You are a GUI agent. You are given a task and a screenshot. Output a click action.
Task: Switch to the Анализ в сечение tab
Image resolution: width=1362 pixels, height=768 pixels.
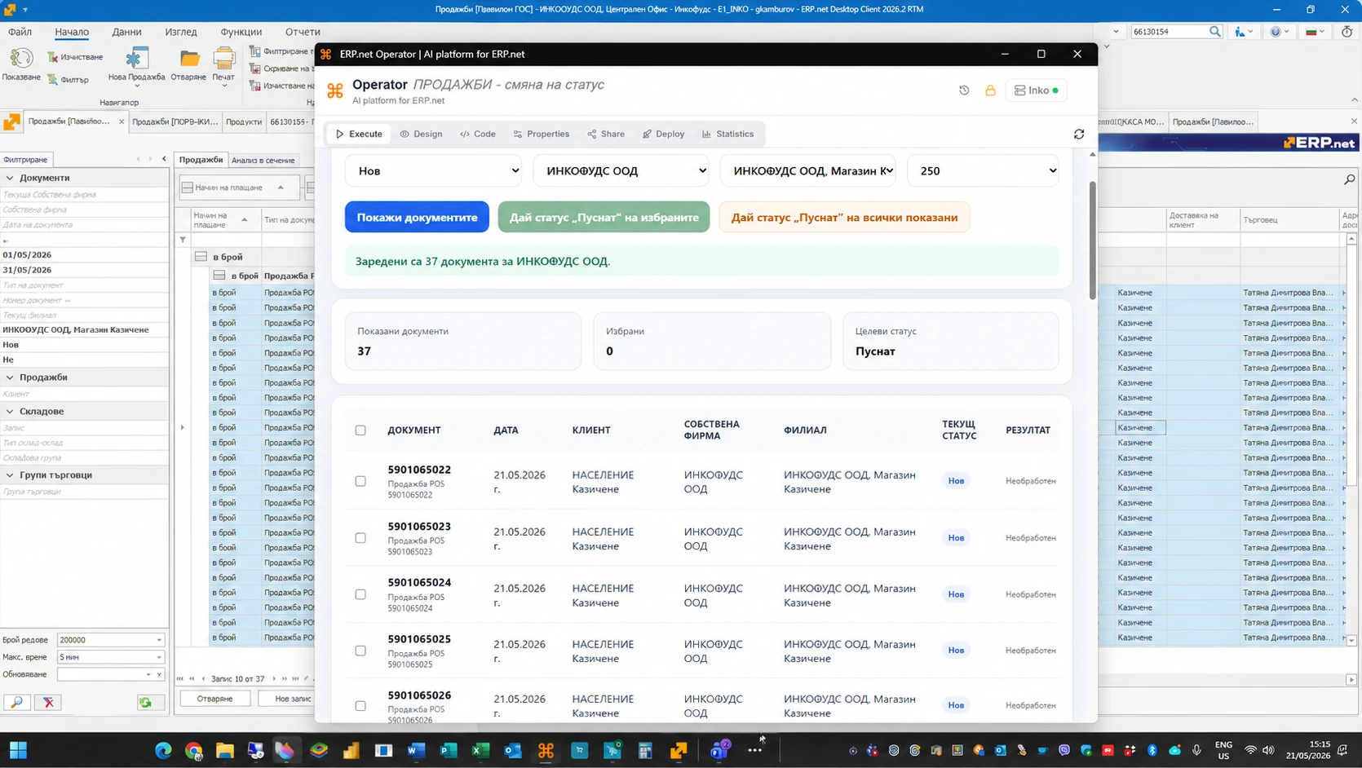coord(263,160)
